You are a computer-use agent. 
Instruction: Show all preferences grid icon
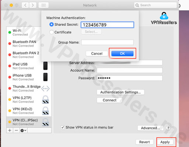click(44, 5)
